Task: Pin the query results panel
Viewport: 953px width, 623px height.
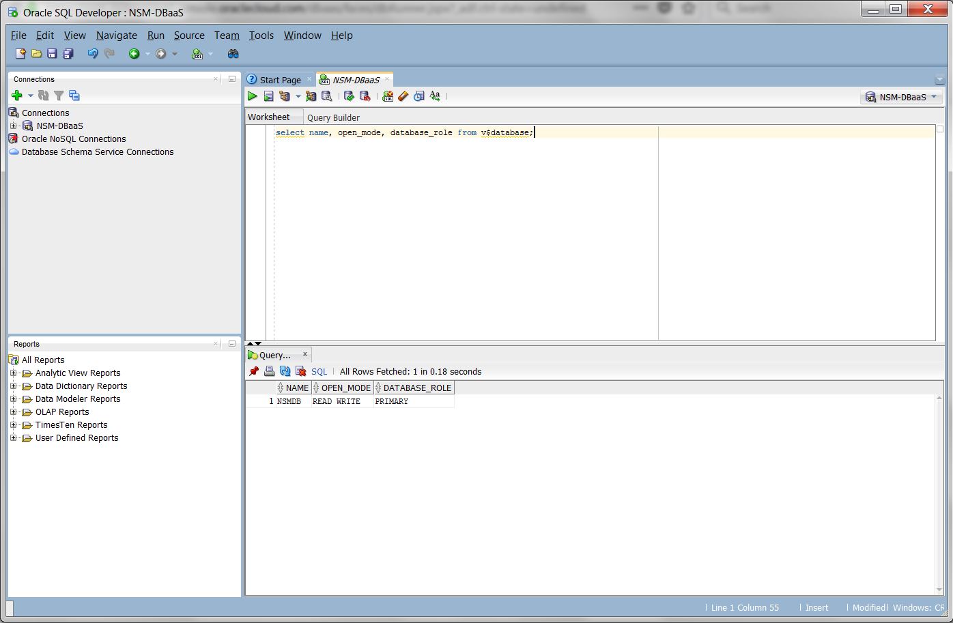Action: 253,371
